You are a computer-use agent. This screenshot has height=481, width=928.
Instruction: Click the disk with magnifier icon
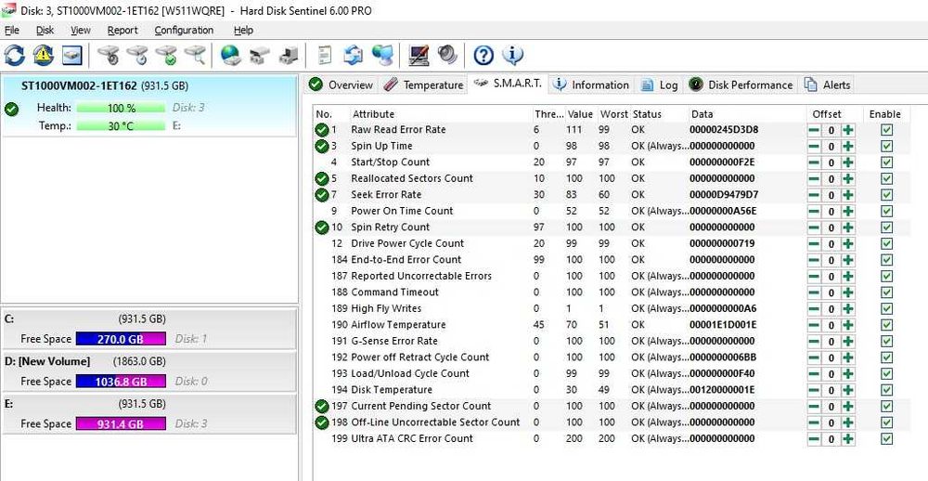click(x=195, y=55)
